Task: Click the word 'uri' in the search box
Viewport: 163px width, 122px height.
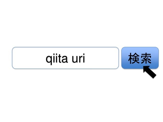Action: (78, 58)
